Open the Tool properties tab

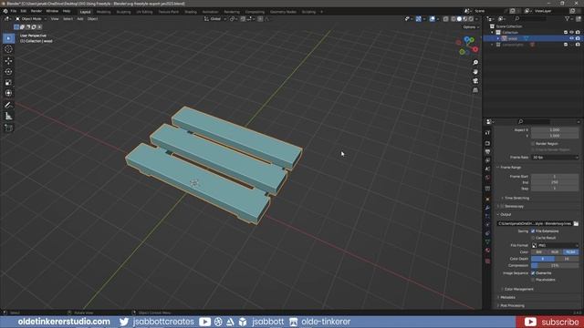(487, 133)
